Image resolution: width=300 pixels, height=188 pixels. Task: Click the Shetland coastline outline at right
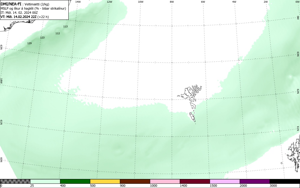[x=294, y=153]
